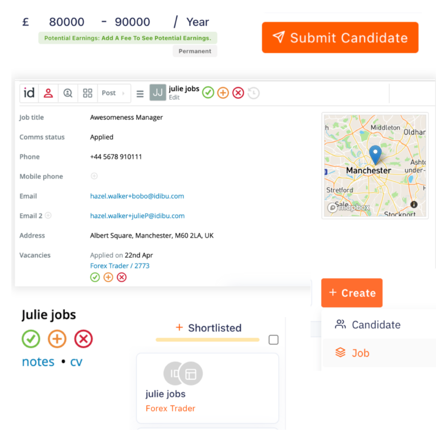Viewport: 436px width, 436px height.
Task: Click large red cross under Julie jobs
Action: tap(83, 339)
